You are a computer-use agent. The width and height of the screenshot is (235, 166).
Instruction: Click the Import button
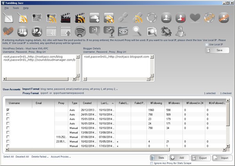point(222,158)
